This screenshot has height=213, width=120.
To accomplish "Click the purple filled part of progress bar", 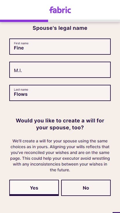I will click(x=24, y=21).
